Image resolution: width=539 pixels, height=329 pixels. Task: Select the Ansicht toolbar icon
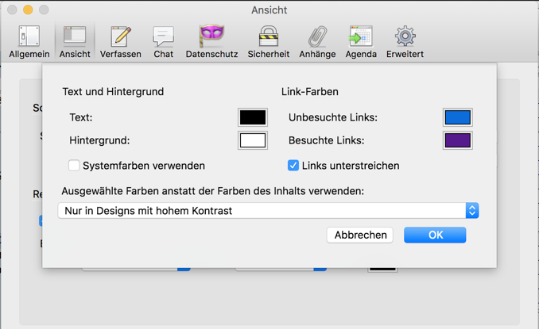[75, 41]
